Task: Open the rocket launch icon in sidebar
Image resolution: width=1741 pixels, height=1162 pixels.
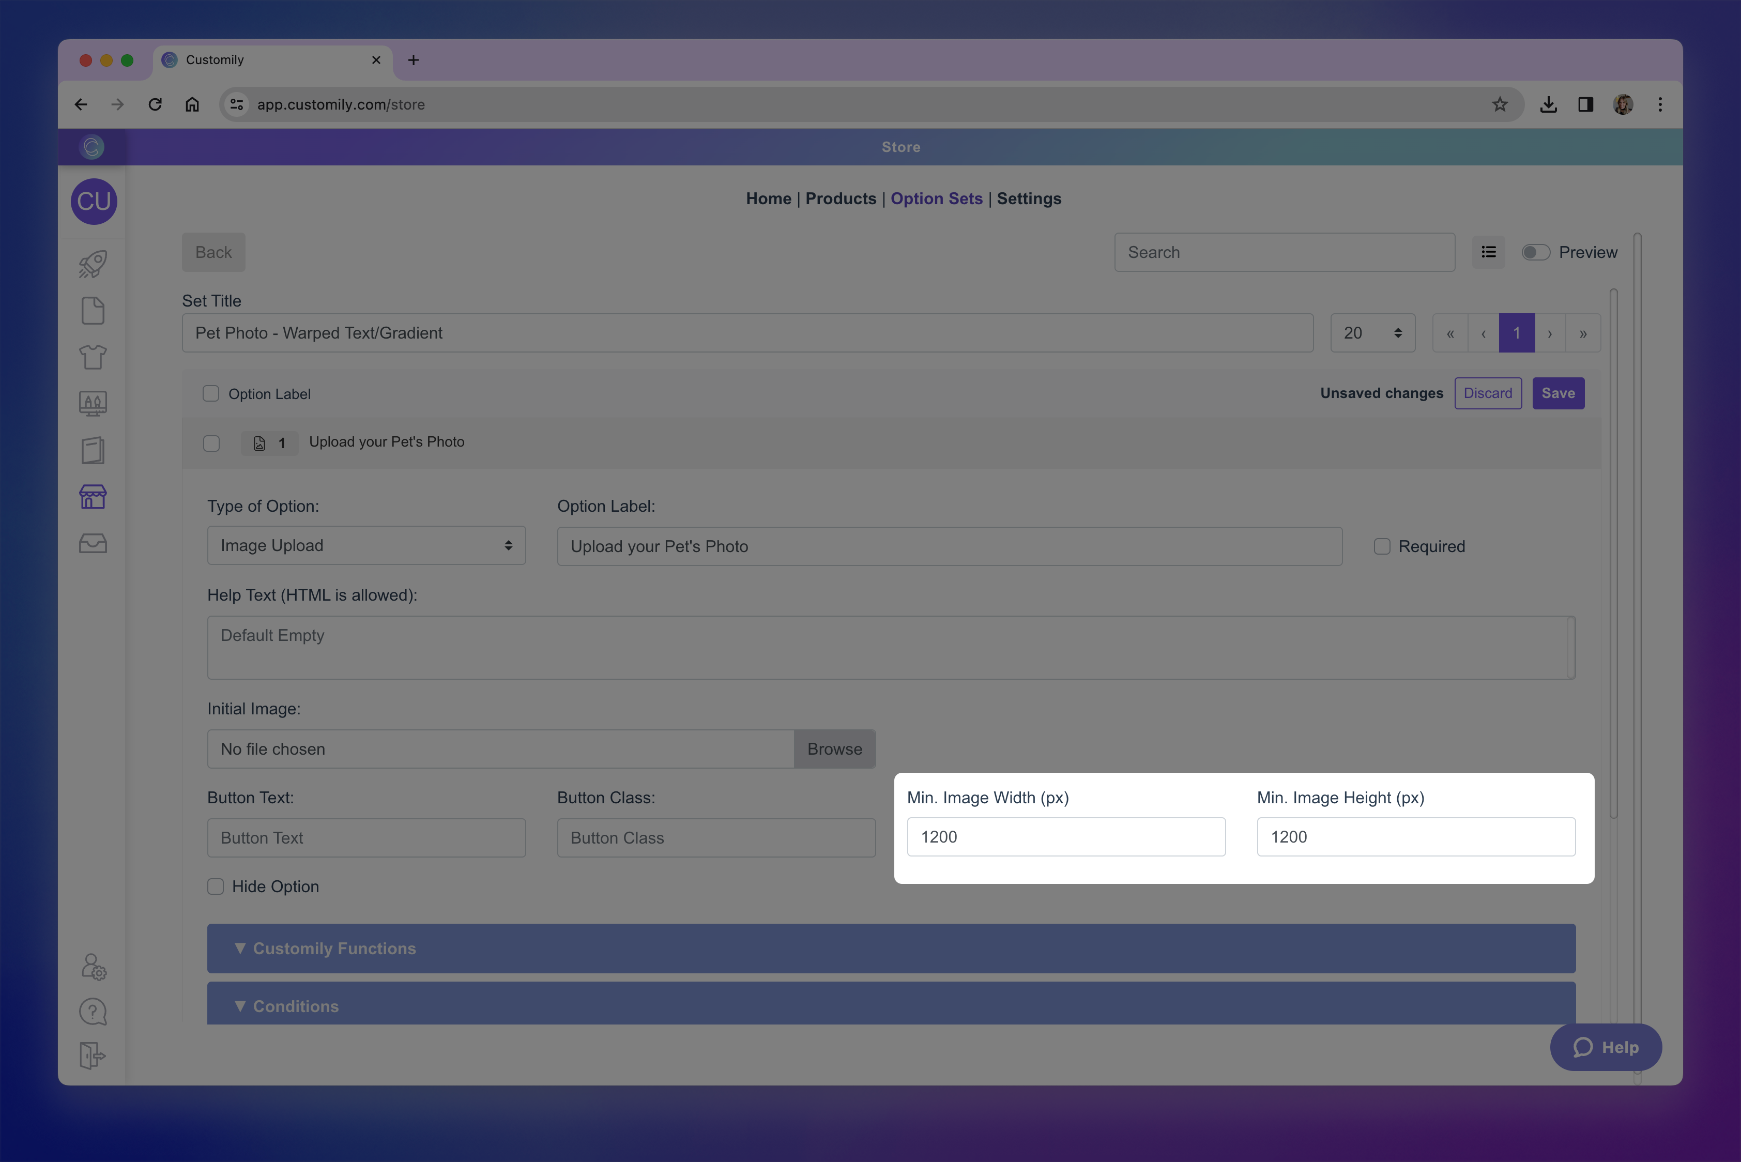Action: pos(93,265)
